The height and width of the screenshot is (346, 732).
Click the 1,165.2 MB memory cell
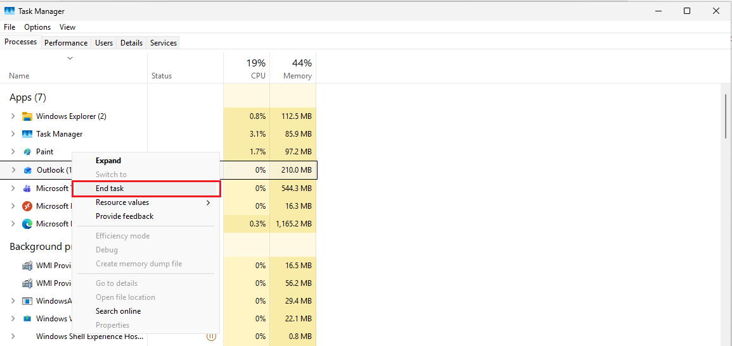click(x=293, y=223)
